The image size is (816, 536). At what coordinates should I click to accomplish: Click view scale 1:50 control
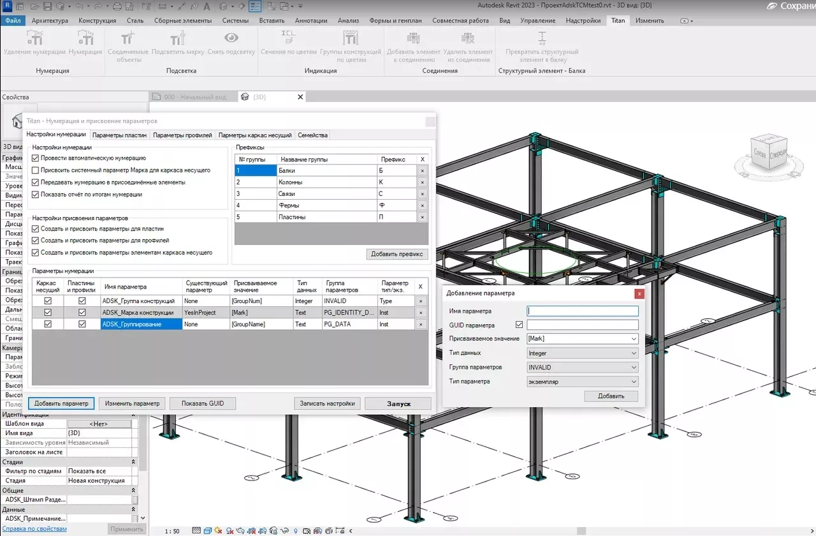(x=171, y=530)
